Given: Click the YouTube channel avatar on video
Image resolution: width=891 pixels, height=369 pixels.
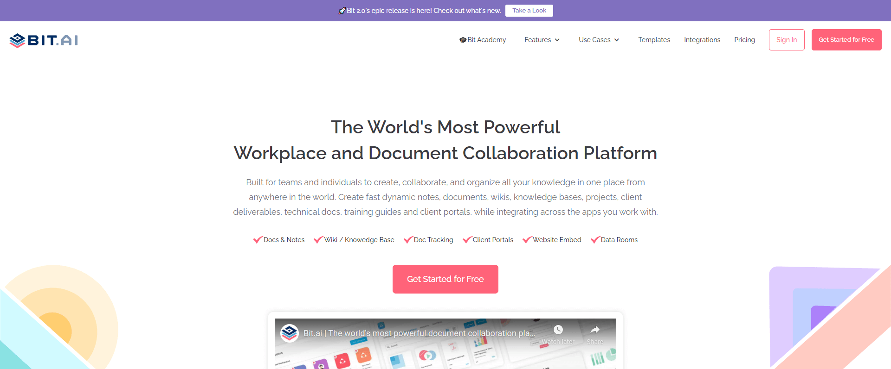Looking at the screenshot, I should (290, 333).
